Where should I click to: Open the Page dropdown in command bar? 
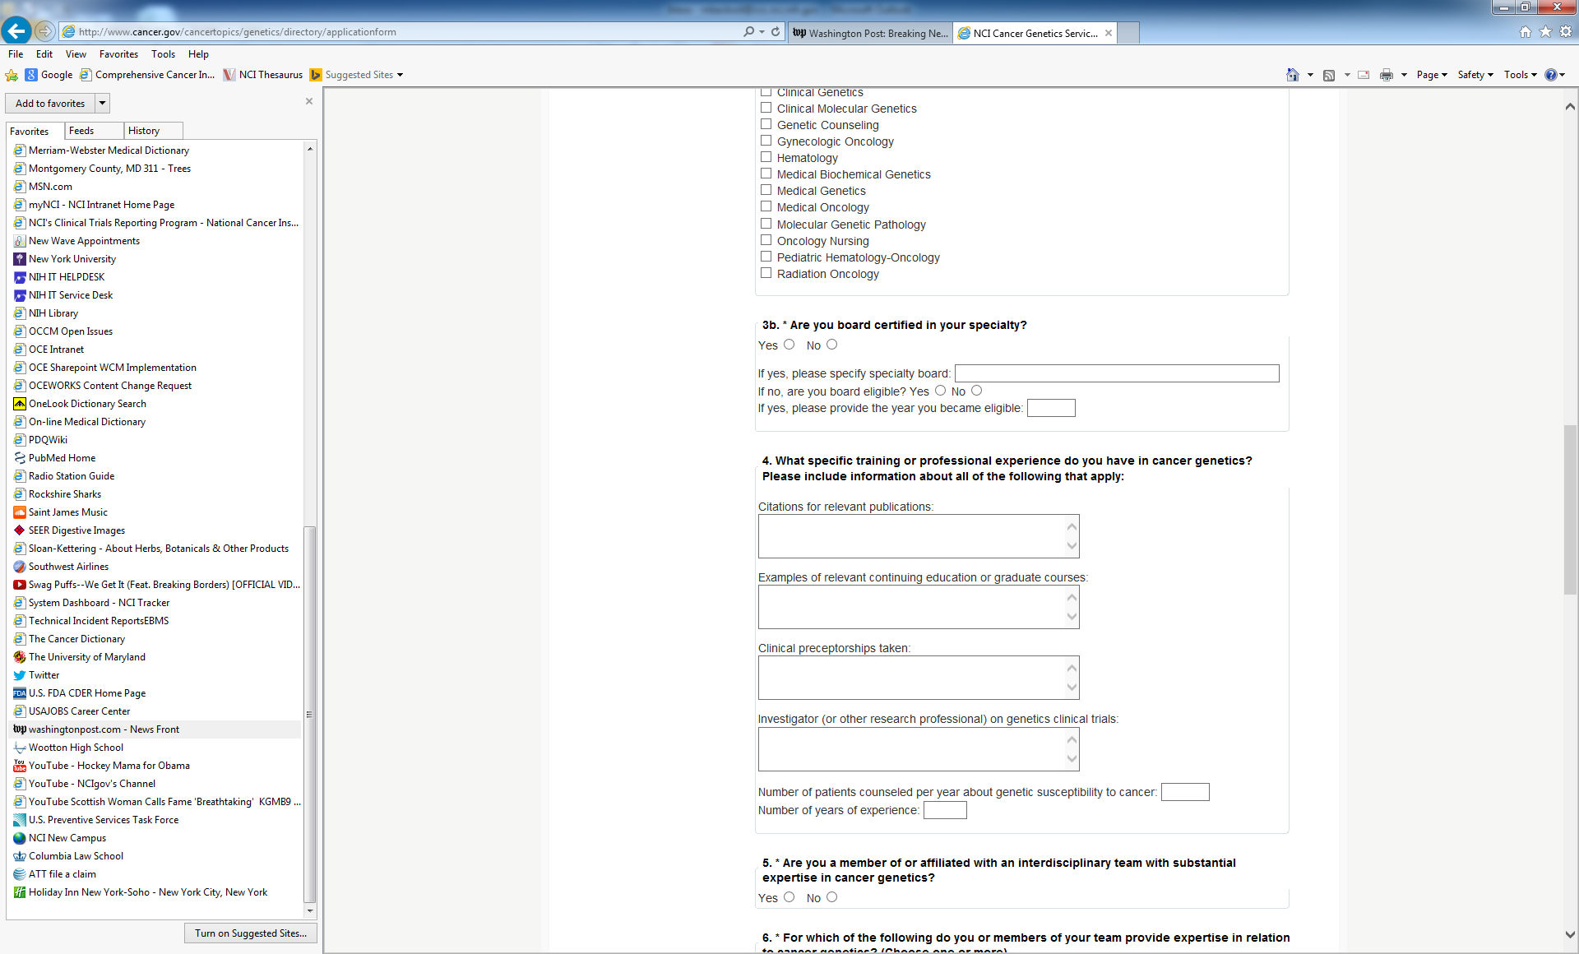[1431, 75]
